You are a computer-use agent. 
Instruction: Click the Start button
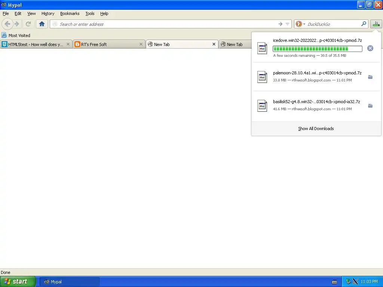click(x=18, y=281)
